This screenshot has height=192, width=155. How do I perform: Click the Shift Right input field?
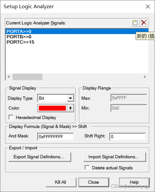127,137
